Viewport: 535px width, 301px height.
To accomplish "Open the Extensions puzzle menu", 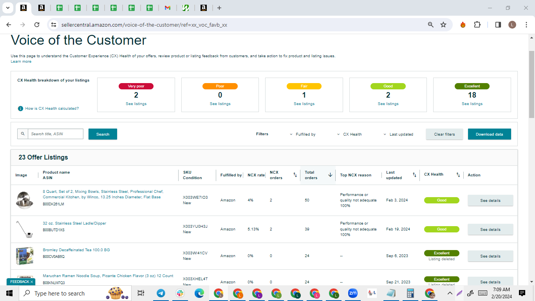I will 477,25.
